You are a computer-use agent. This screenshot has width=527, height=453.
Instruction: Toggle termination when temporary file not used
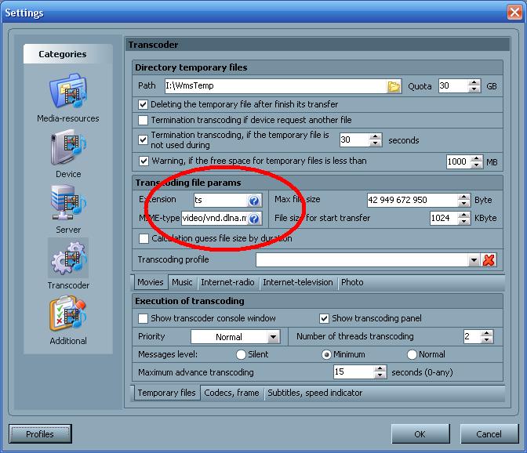[144, 140]
